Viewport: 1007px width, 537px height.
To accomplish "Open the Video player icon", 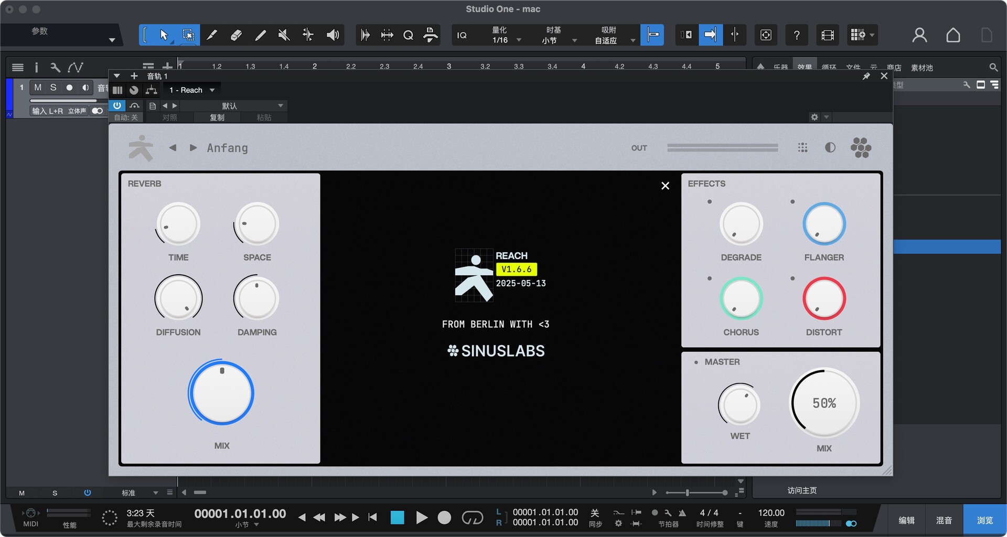I will pyautogui.click(x=827, y=35).
